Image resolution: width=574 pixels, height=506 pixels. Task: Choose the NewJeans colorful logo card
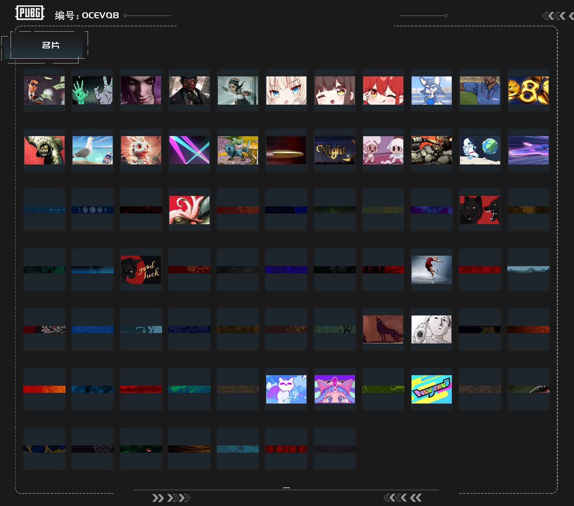pos(432,389)
